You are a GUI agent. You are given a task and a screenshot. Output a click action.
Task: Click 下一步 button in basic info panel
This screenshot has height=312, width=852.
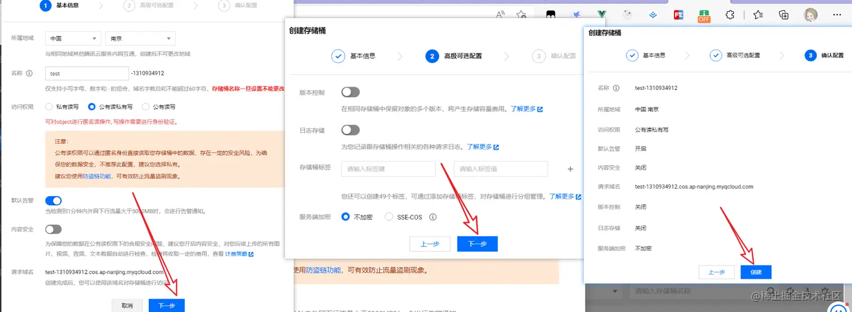167,306
